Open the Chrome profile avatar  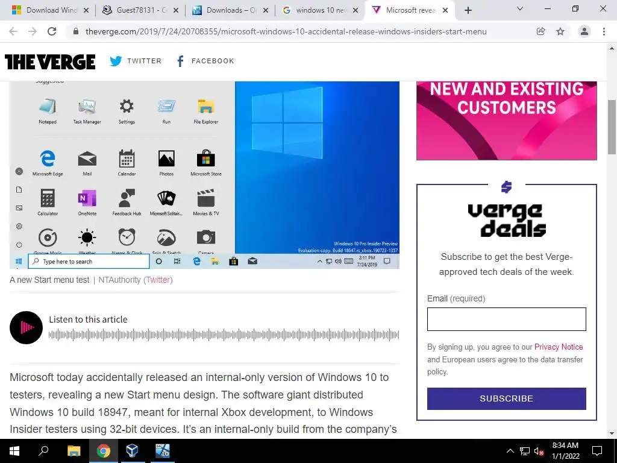pyautogui.click(x=584, y=31)
